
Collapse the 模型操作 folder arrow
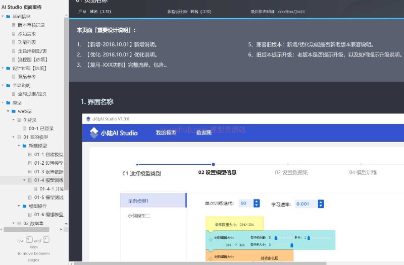point(19,206)
